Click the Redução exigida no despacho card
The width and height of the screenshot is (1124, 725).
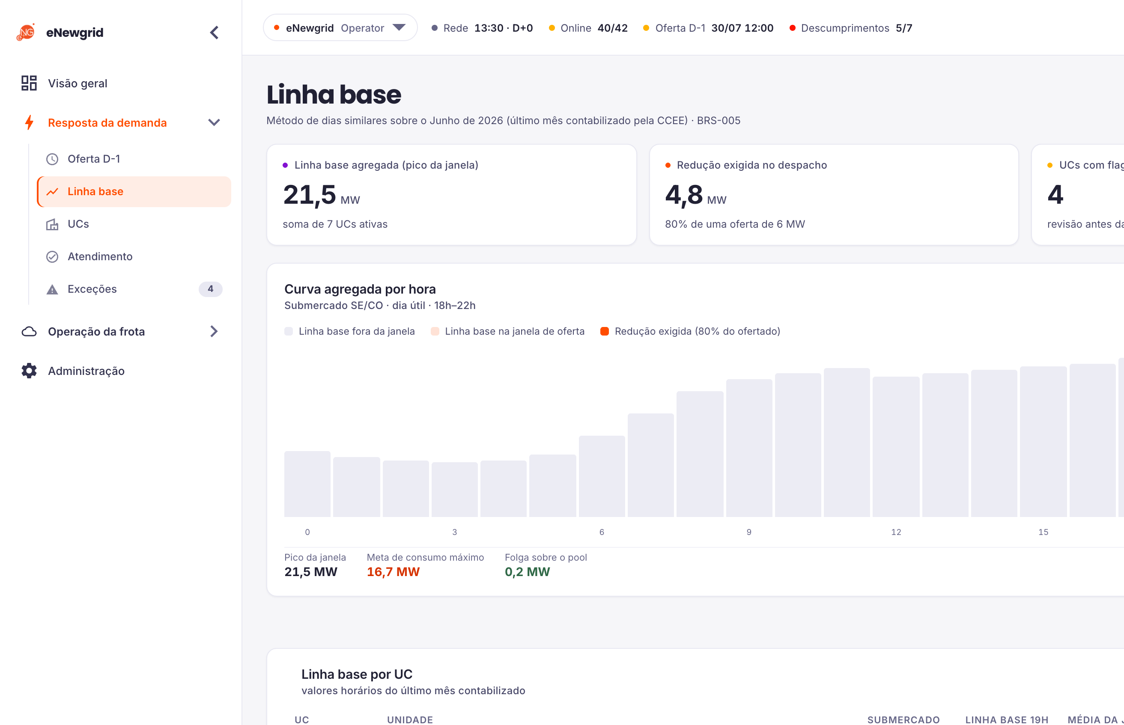pyautogui.click(x=834, y=194)
